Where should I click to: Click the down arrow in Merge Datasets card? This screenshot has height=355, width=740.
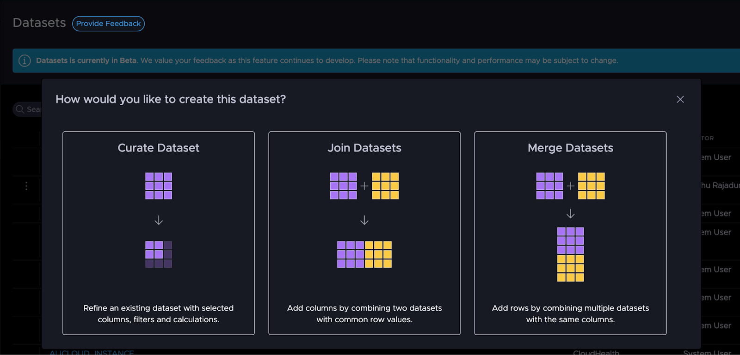[x=570, y=214]
